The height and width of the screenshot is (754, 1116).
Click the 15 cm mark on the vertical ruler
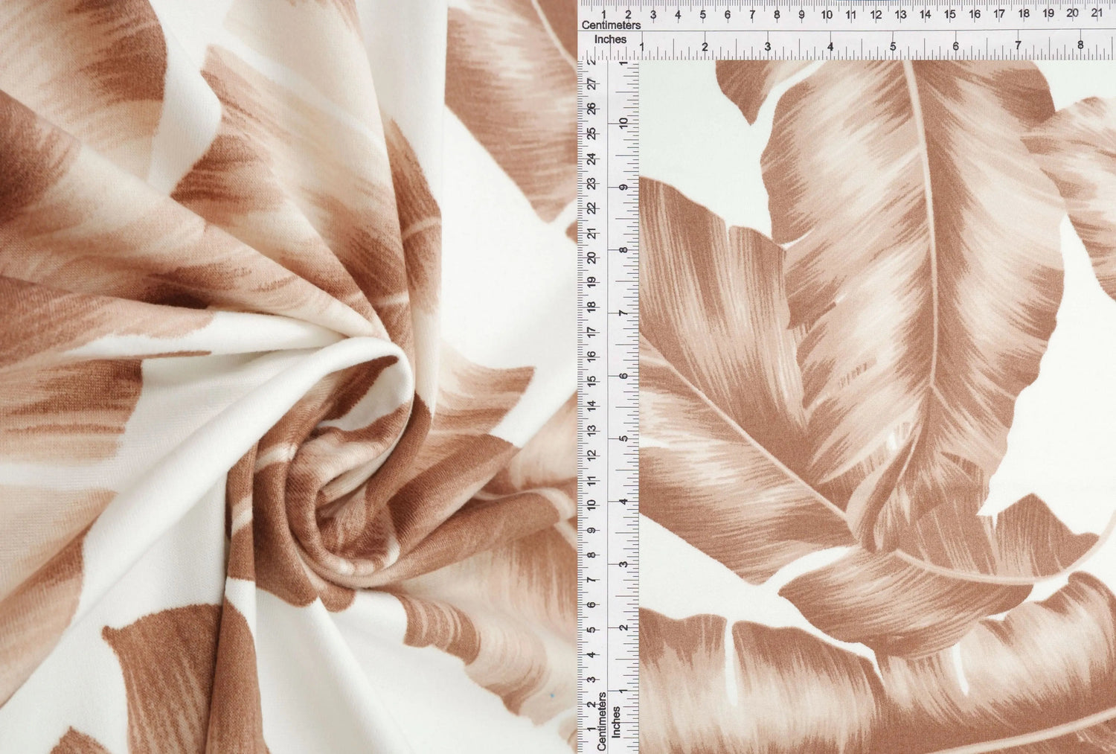tap(591, 380)
